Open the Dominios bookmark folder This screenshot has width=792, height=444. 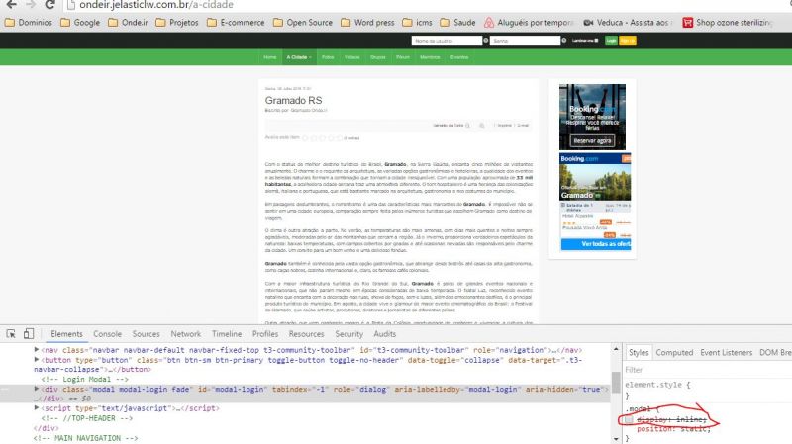[29, 22]
